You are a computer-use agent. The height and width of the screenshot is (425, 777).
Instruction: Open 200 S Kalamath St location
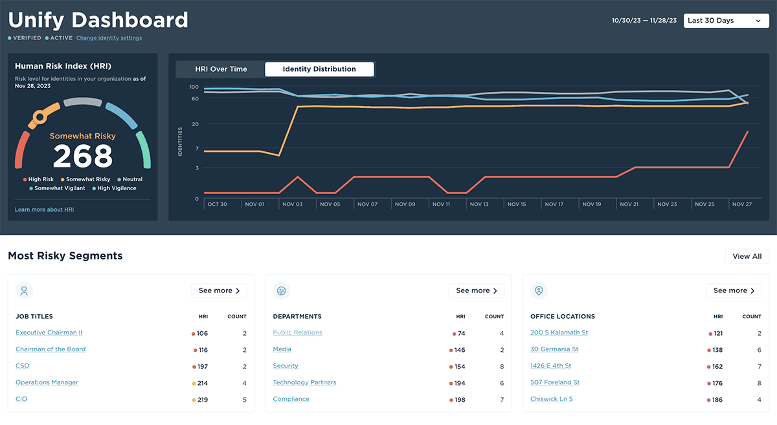(x=559, y=332)
